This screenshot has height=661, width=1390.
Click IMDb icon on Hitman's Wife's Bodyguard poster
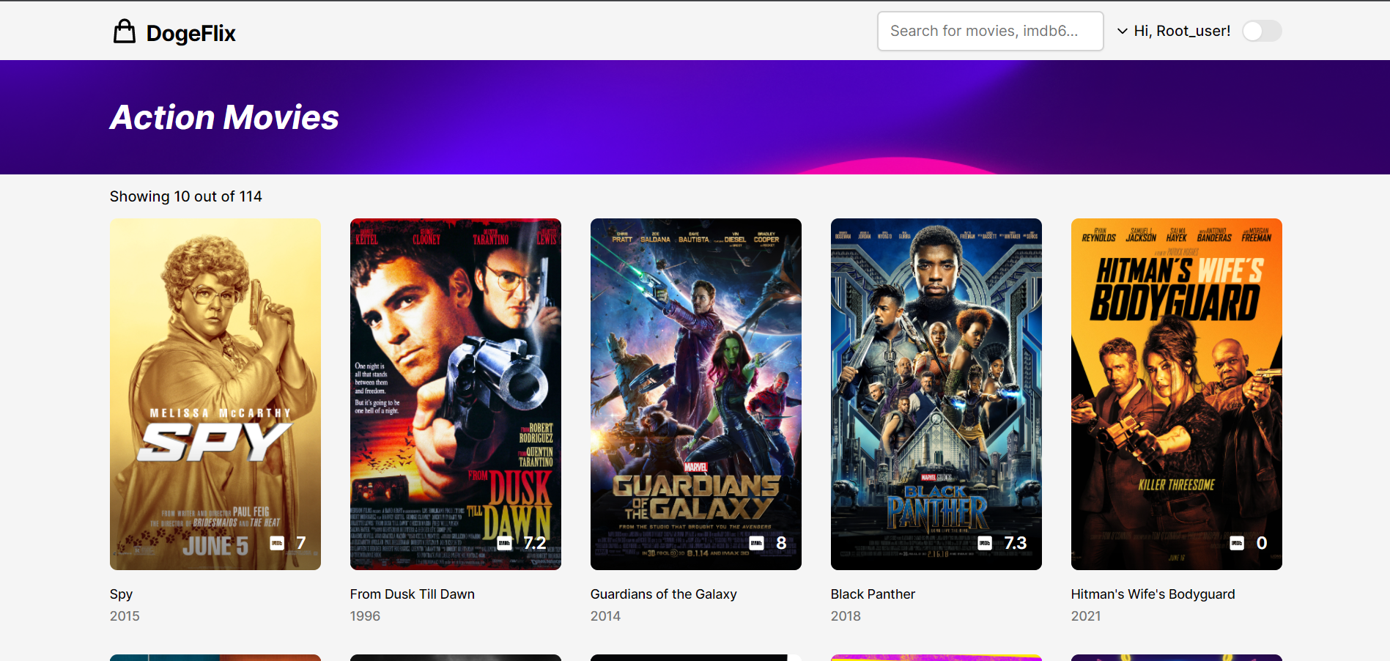[x=1237, y=543]
